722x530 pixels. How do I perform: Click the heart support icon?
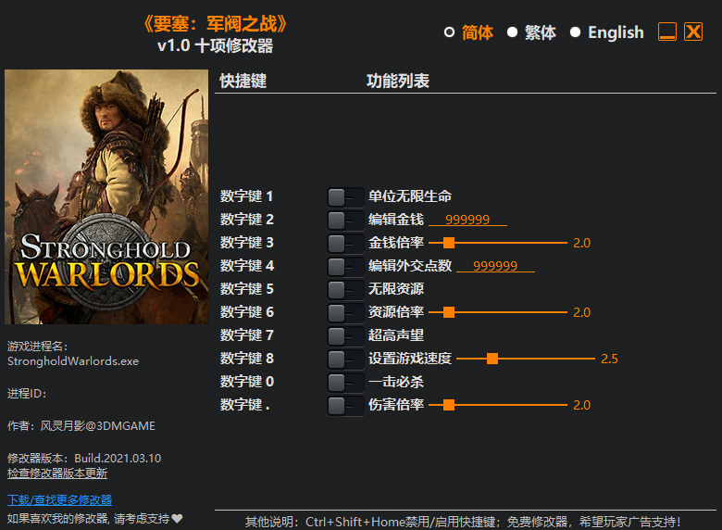178,519
